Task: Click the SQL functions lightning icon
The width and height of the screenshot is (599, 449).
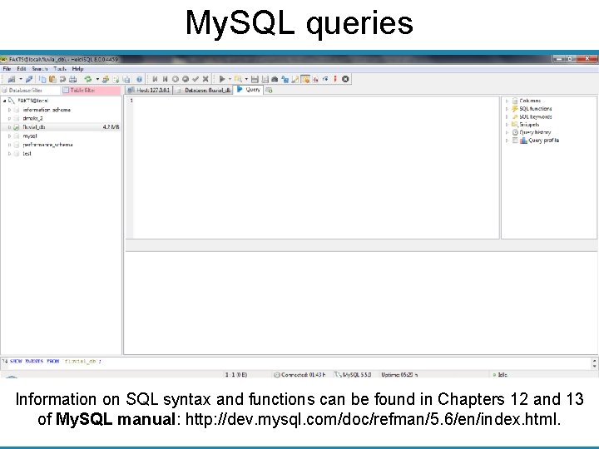Action: 515,109
